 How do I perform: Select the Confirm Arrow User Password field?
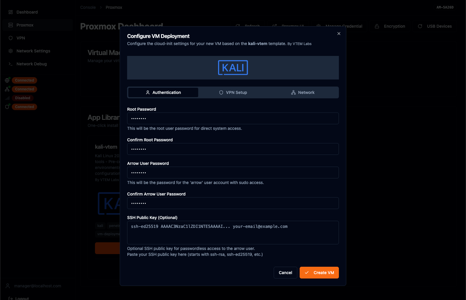tap(233, 203)
